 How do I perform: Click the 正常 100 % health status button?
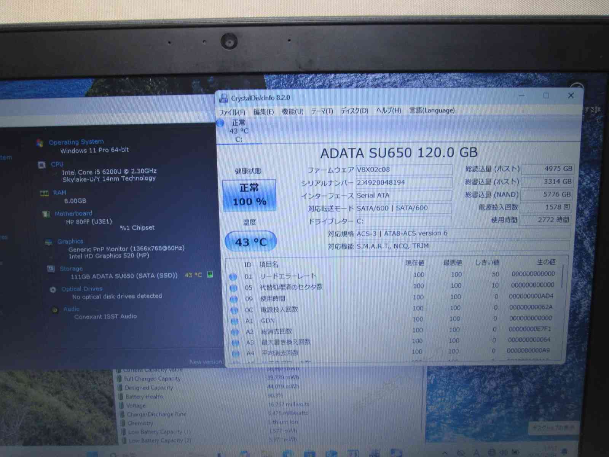[x=249, y=195]
